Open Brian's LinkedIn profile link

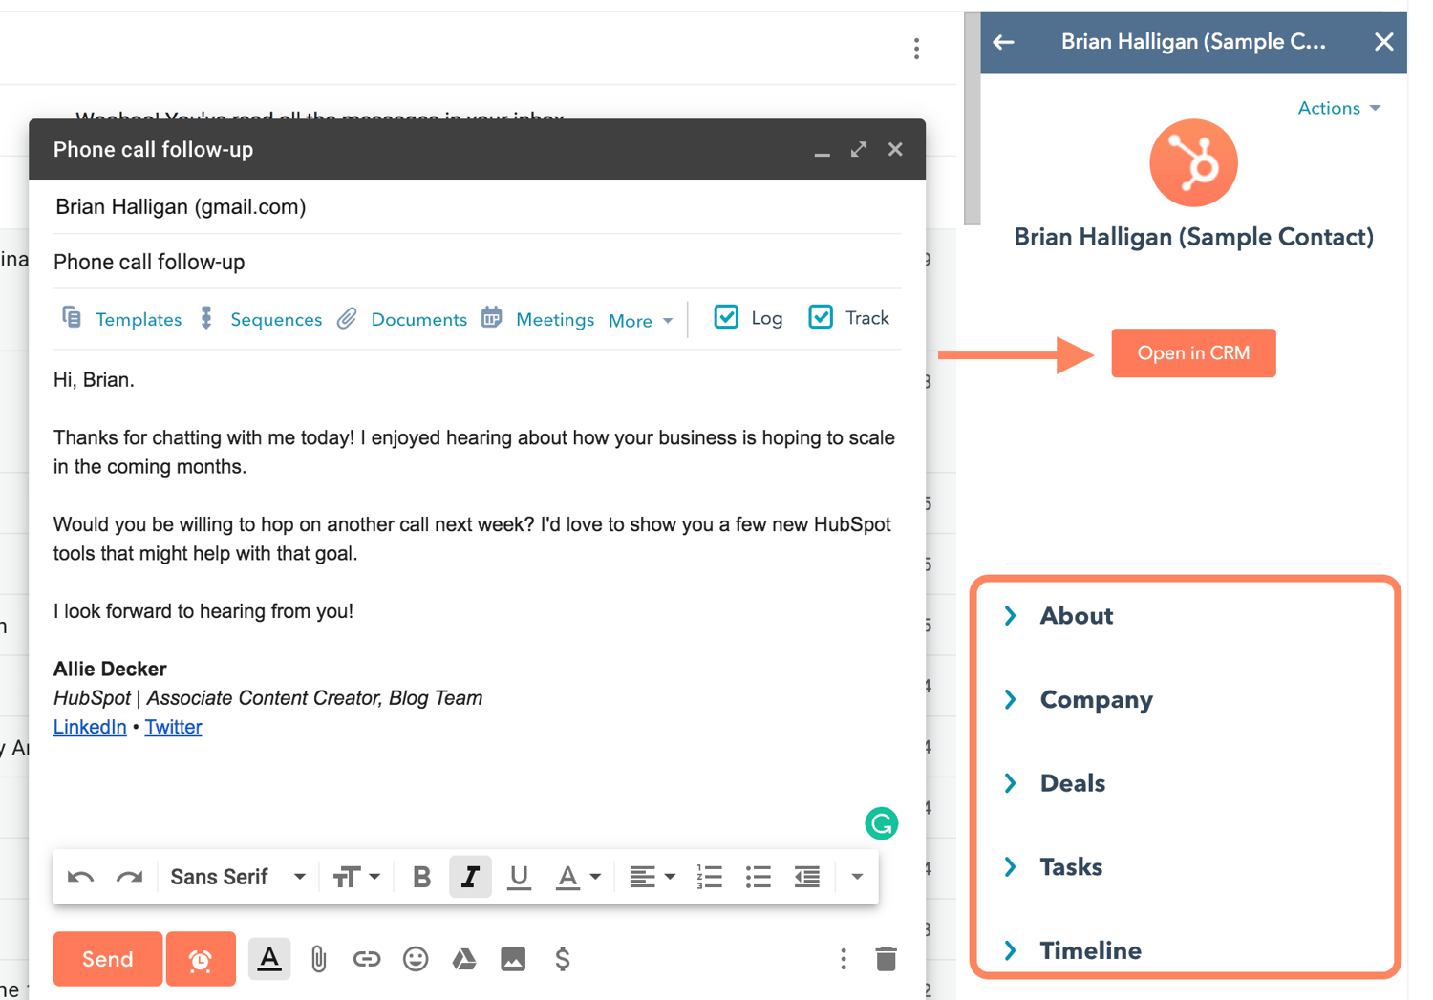(x=89, y=727)
